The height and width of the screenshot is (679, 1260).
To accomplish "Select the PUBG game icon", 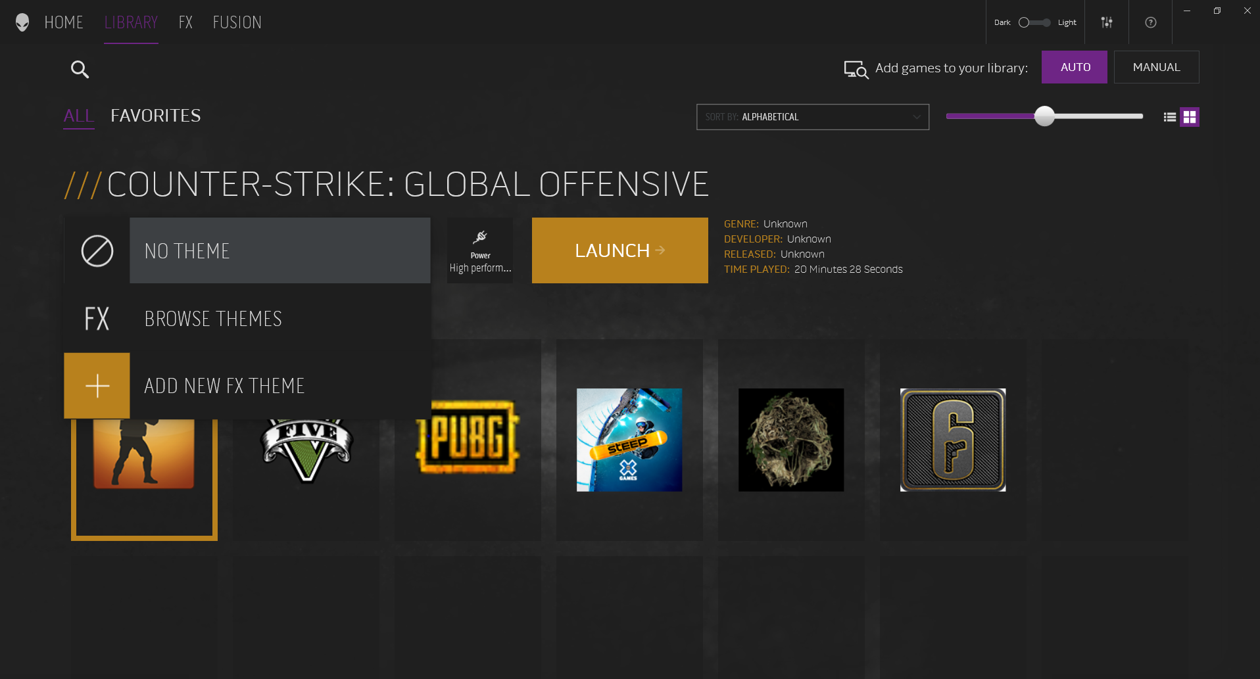I will [x=468, y=438].
